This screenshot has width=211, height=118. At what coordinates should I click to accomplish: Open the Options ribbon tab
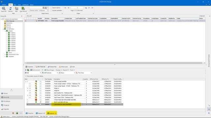(4, 5)
